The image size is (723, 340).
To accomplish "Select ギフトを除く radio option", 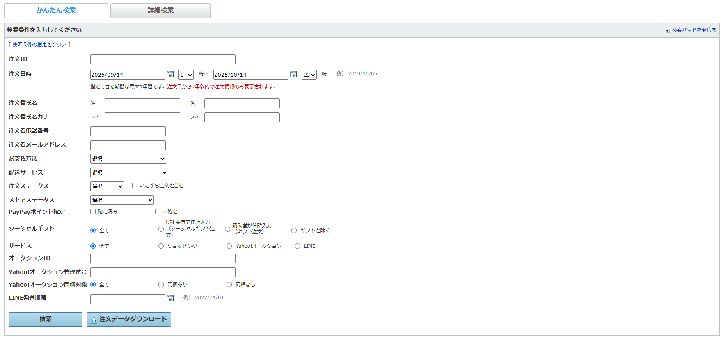I will (294, 231).
